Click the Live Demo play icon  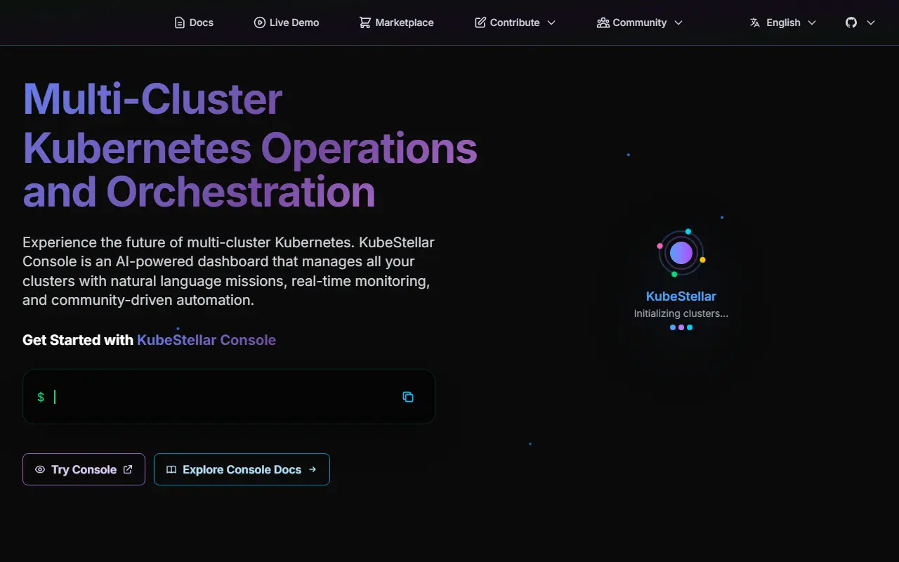(260, 22)
